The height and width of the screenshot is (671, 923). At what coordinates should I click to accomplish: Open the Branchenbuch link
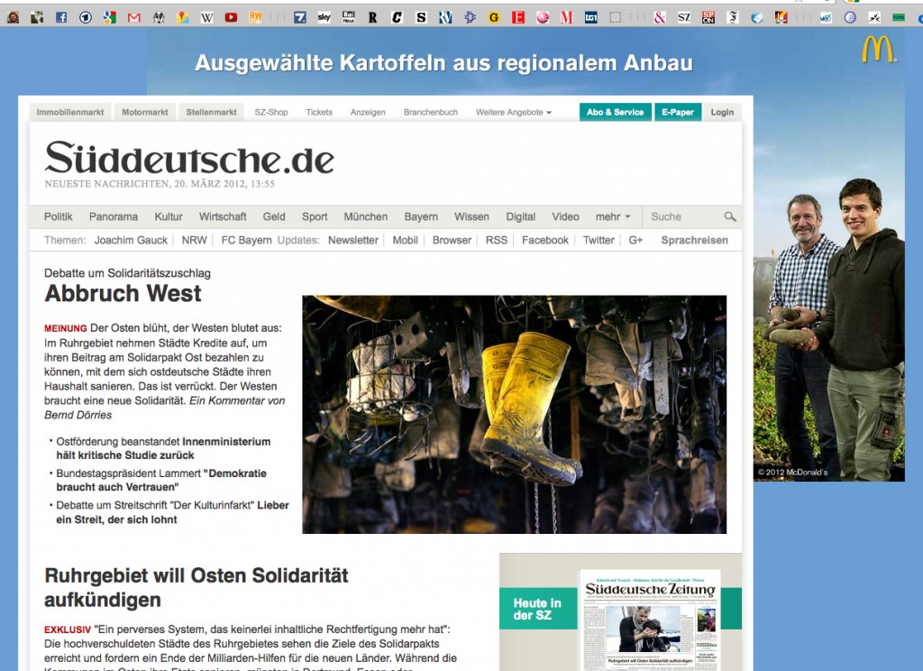coord(431,112)
